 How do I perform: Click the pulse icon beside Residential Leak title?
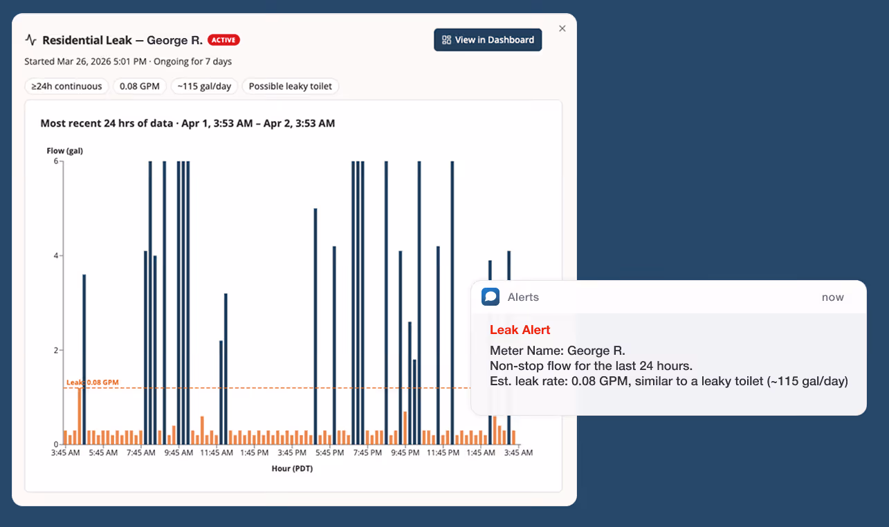tap(30, 40)
